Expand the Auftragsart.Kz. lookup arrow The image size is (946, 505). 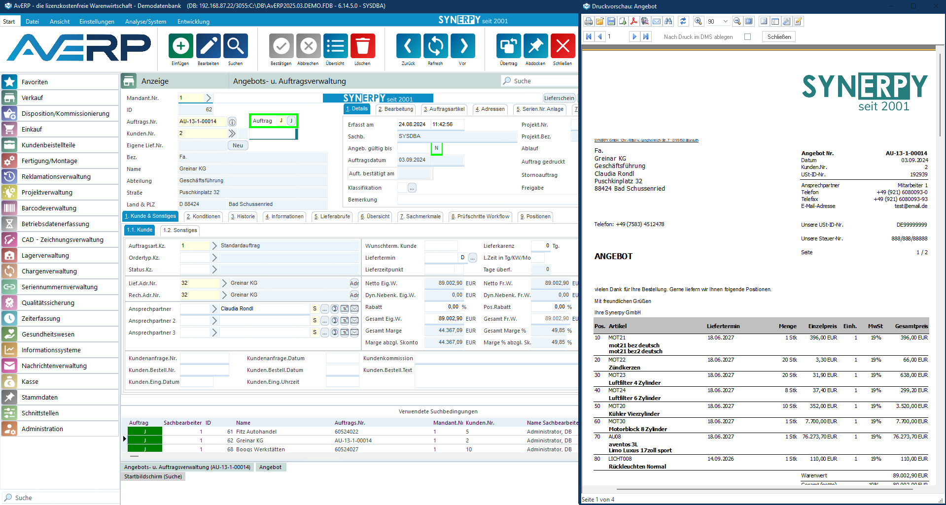(x=214, y=245)
